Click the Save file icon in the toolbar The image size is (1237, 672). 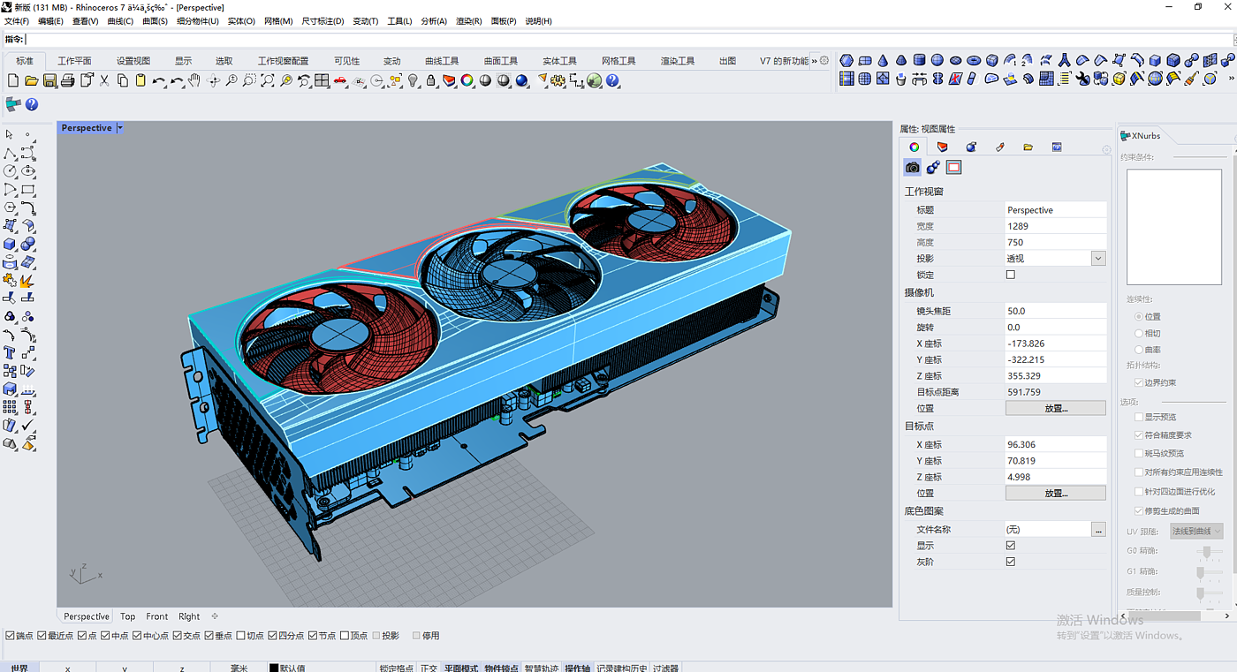coord(49,80)
